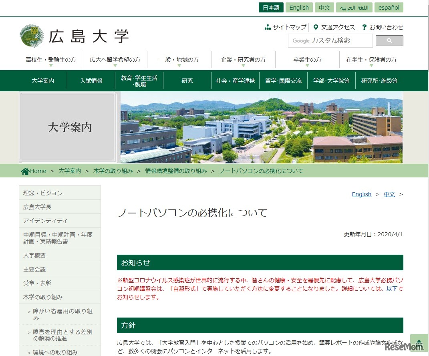Viewport: 429px width, 356px height.
Task: Click the home icon in the breadcrumb
Action: [x=25, y=171]
